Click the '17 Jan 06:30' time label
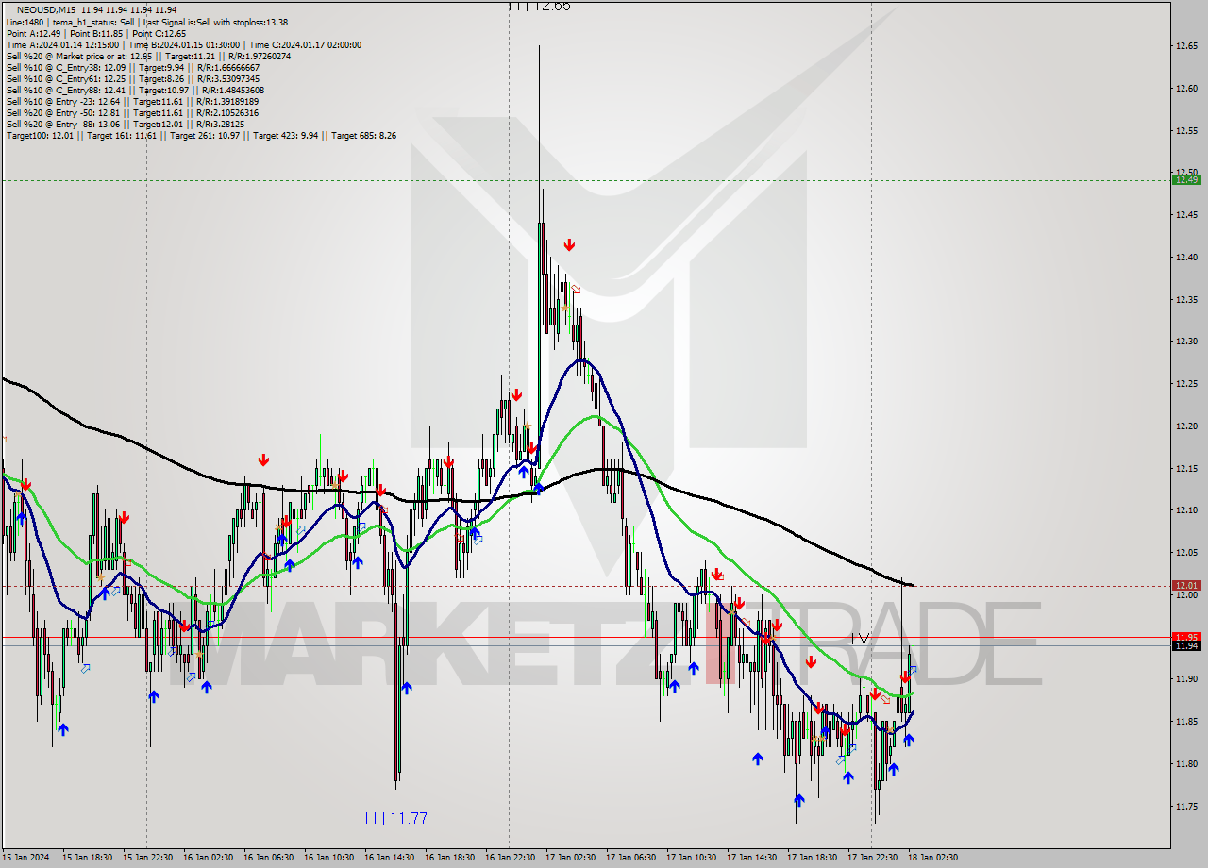Viewport: 1208px width, 868px height. pos(630,857)
